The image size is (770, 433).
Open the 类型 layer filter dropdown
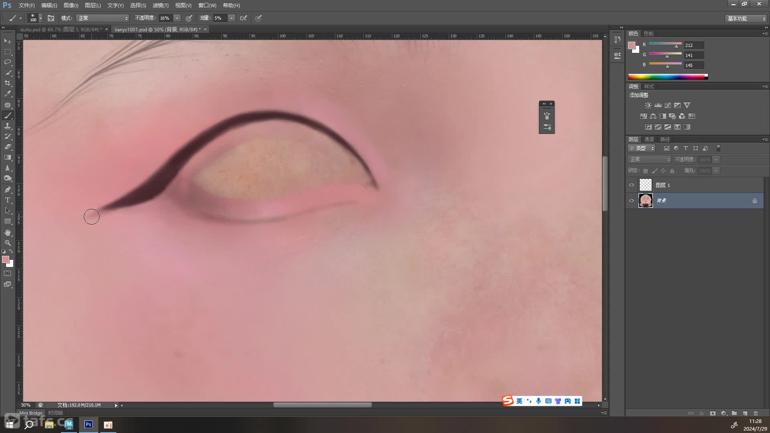(642, 148)
